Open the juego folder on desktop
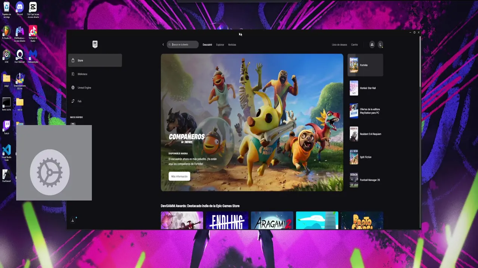The width and height of the screenshot is (478, 268). click(6, 80)
